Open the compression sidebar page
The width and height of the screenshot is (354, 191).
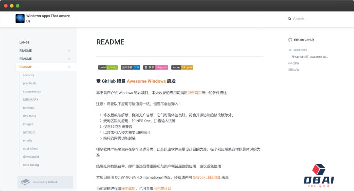click(x=32, y=91)
